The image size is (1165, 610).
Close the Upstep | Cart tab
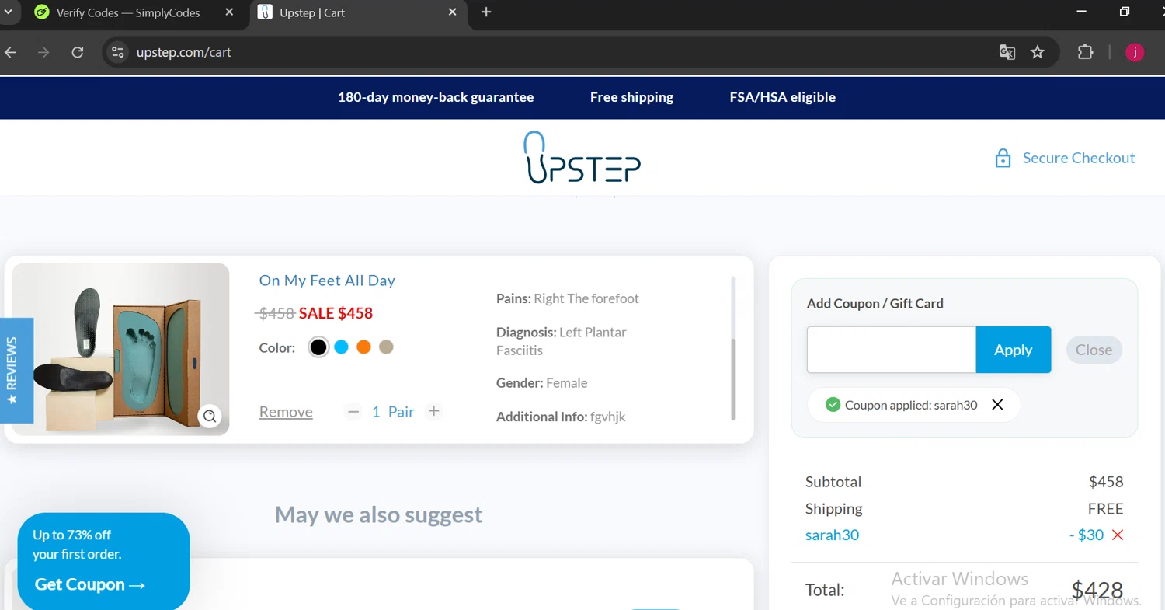click(x=453, y=12)
